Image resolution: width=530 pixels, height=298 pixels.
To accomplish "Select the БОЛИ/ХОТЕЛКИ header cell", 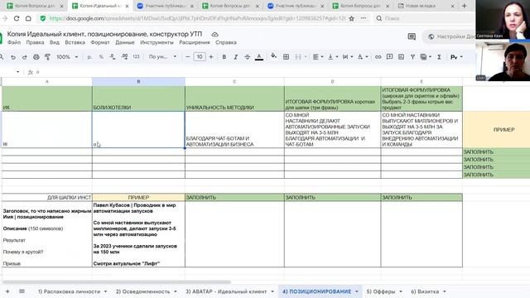I will (x=138, y=99).
